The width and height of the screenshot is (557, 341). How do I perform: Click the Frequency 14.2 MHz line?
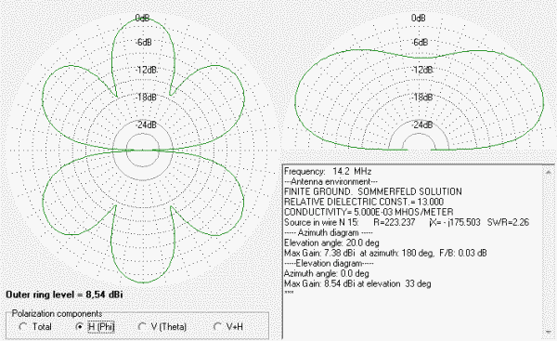(x=328, y=171)
